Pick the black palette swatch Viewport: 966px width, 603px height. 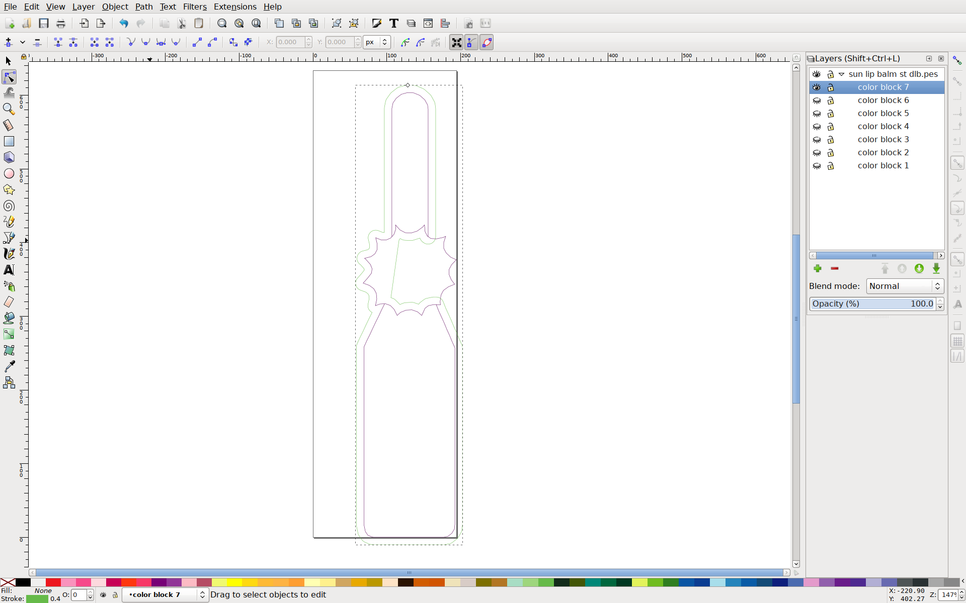(x=23, y=582)
